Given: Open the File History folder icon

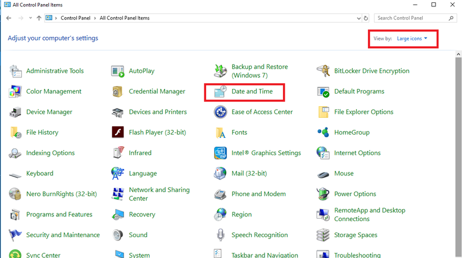Looking at the screenshot, I should pos(16,133).
